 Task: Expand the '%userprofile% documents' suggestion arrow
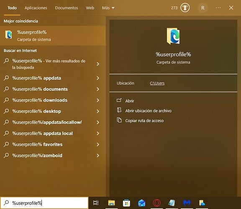(x=98, y=89)
